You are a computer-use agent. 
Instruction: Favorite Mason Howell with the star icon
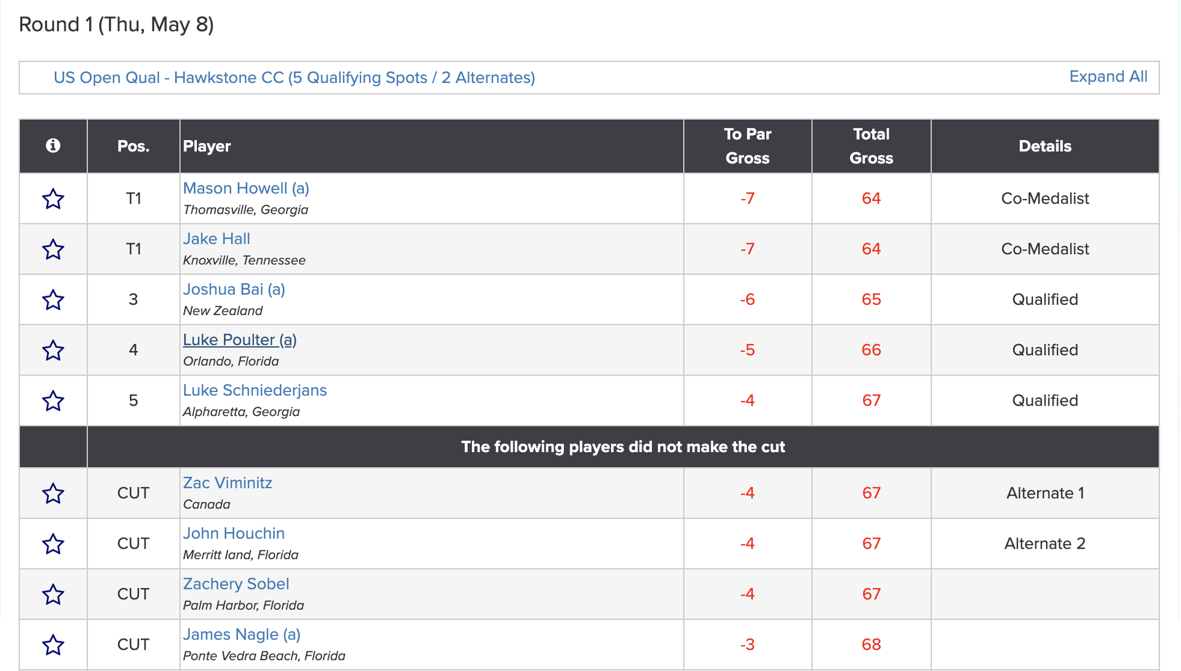53,199
